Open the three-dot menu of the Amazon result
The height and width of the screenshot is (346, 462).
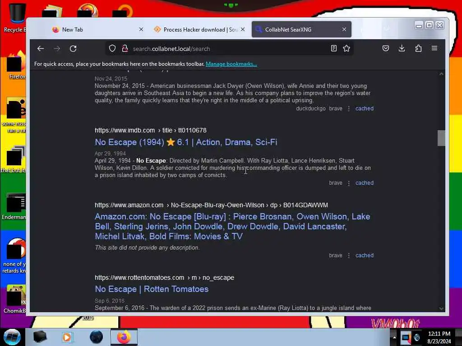349,255
